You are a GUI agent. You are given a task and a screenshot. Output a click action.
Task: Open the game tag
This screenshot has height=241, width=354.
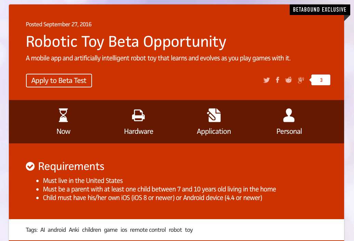pos(110,230)
